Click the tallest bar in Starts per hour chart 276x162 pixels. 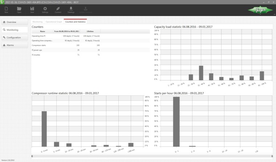[x=176, y=121]
